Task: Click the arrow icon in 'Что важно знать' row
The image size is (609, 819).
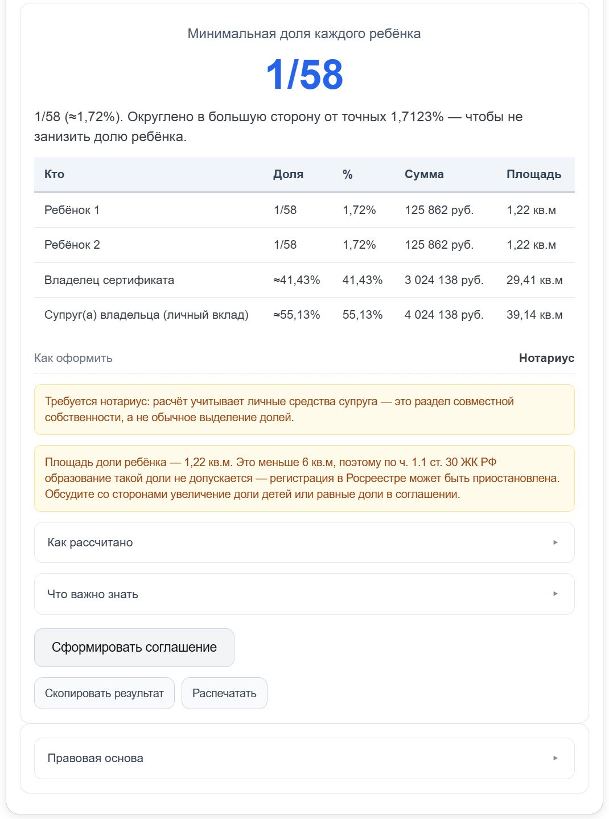Action: pyautogui.click(x=555, y=594)
